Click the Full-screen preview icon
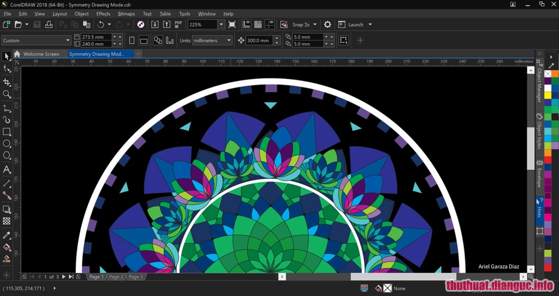 232,24
